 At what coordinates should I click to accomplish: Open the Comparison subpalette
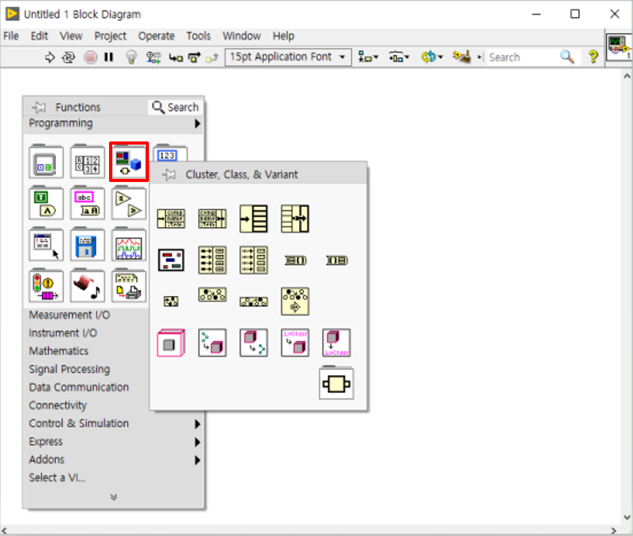pos(129,203)
